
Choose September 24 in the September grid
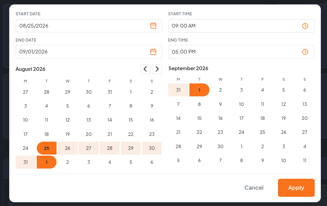tap(242, 132)
